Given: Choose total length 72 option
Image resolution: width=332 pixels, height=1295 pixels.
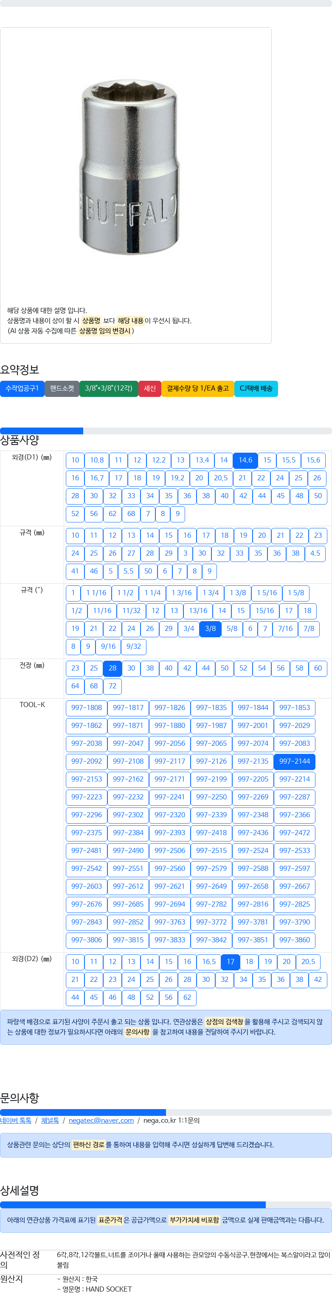Looking at the screenshot, I should [x=113, y=686].
